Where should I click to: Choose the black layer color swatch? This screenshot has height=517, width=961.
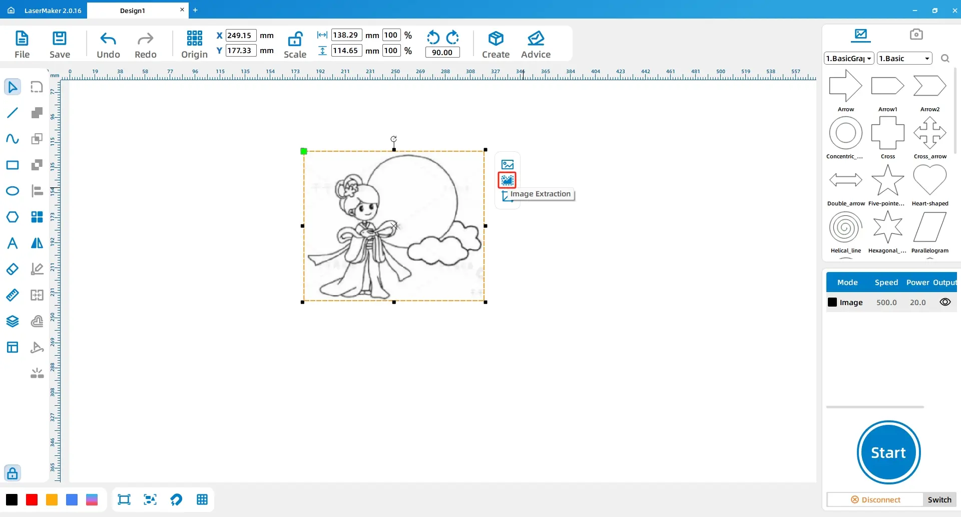12,499
